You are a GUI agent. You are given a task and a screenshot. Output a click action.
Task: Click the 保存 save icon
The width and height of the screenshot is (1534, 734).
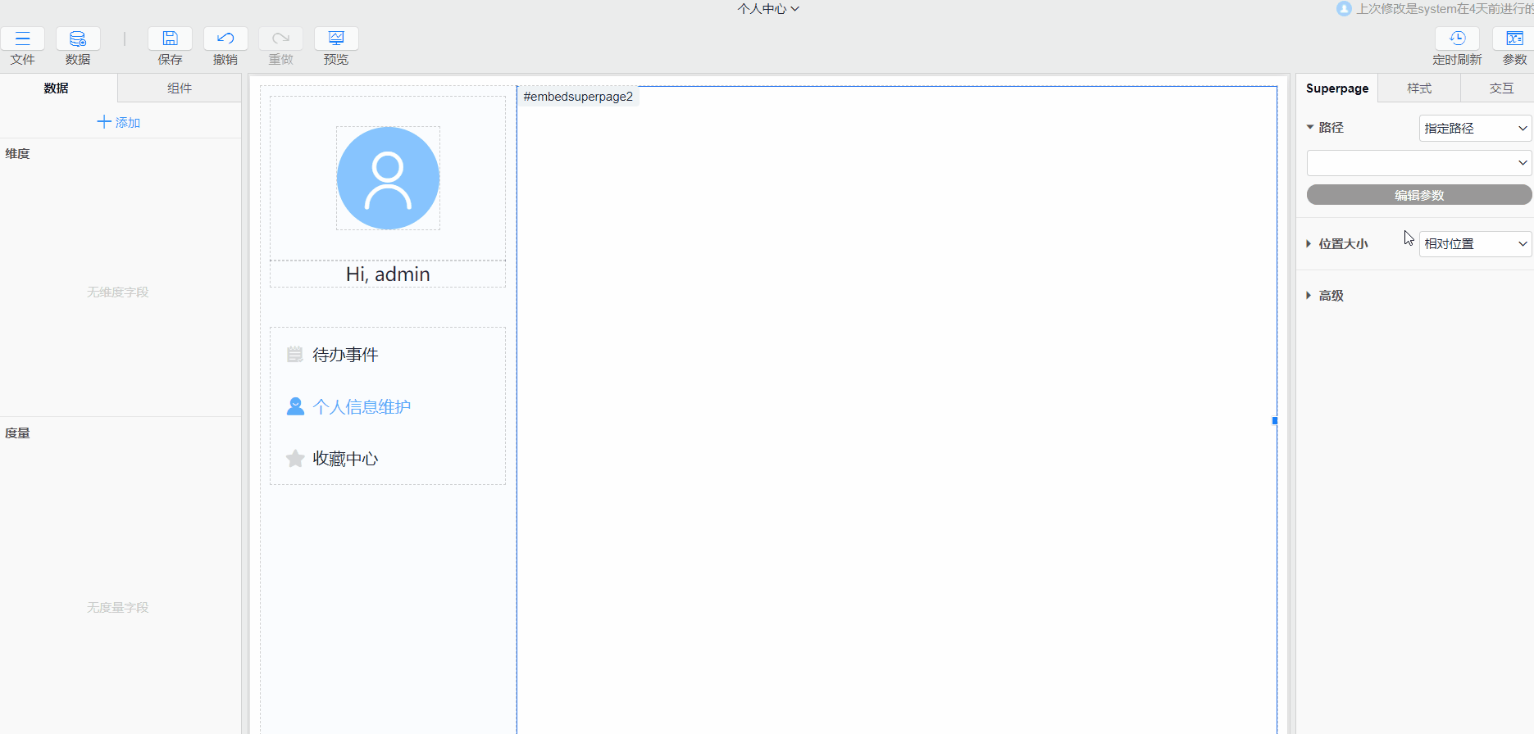170,39
